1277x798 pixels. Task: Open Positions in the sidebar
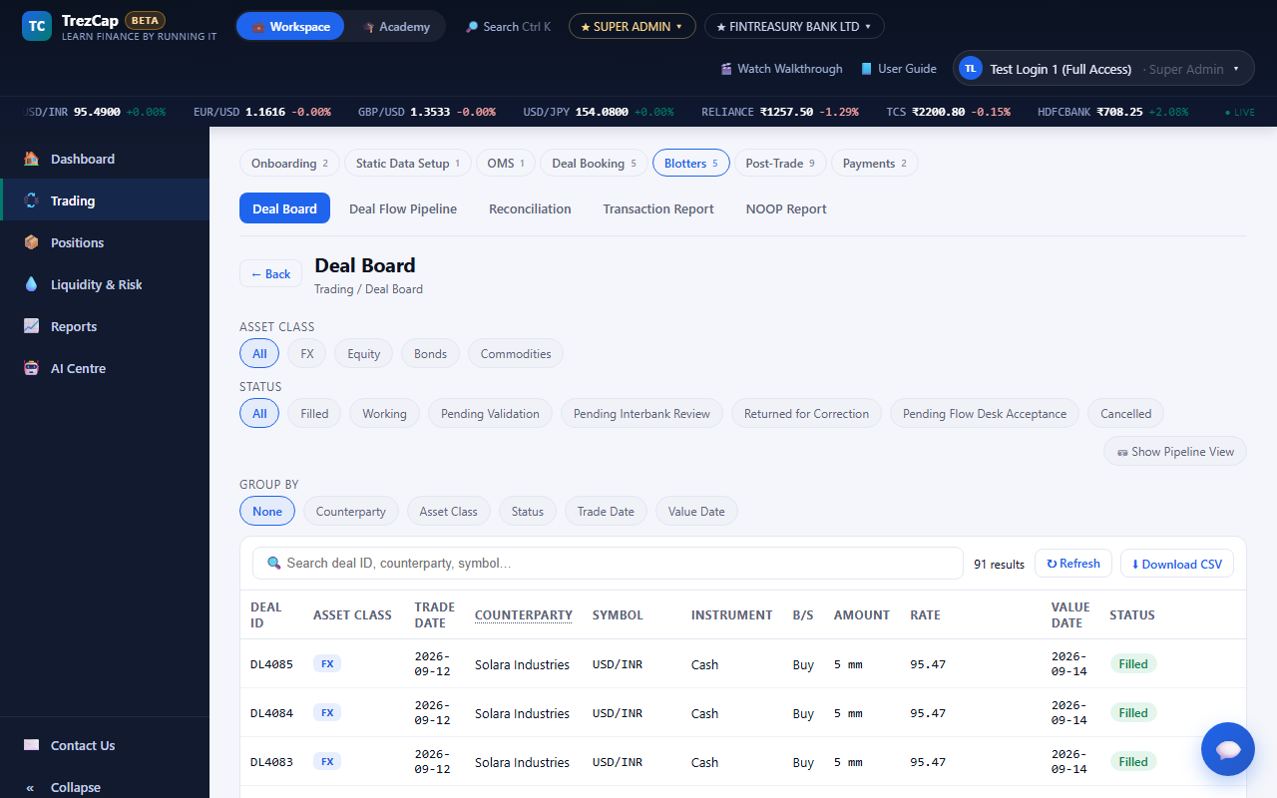105,242
